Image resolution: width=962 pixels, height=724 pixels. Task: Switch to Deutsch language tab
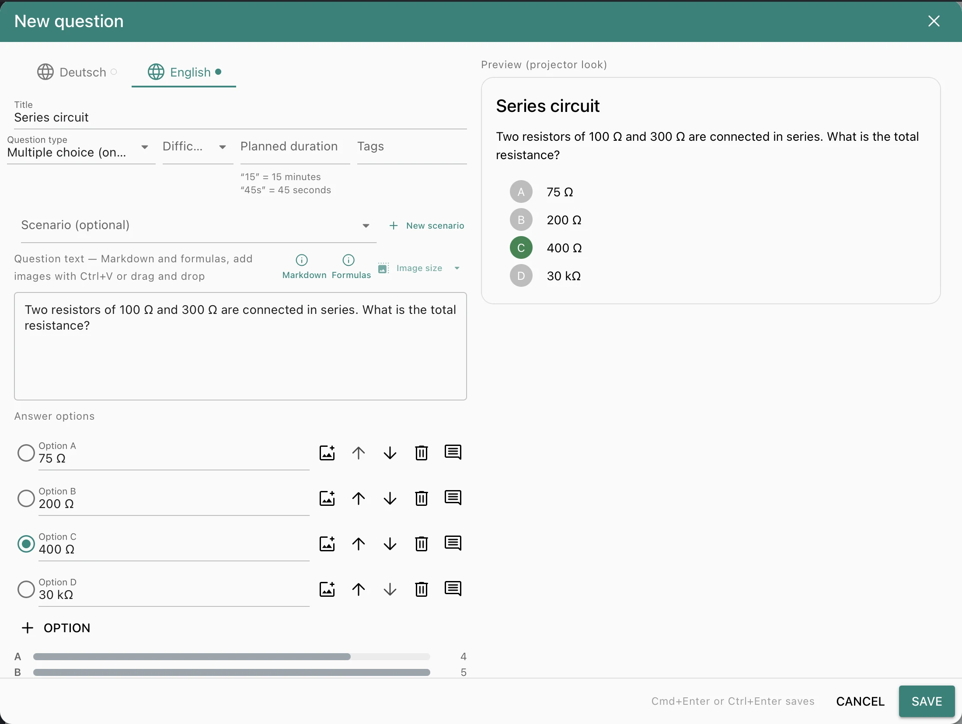77,72
